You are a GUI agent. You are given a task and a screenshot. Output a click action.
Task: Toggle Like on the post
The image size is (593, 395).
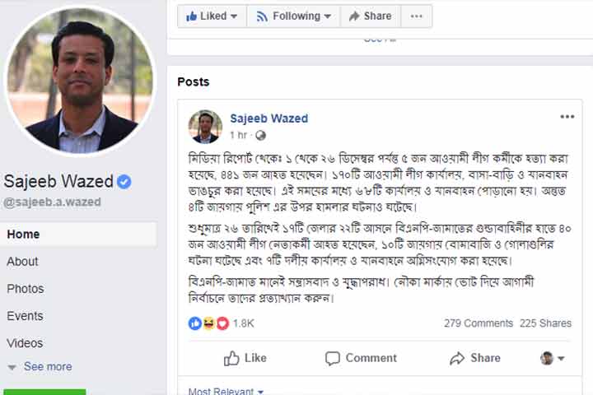tap(245, 358)
